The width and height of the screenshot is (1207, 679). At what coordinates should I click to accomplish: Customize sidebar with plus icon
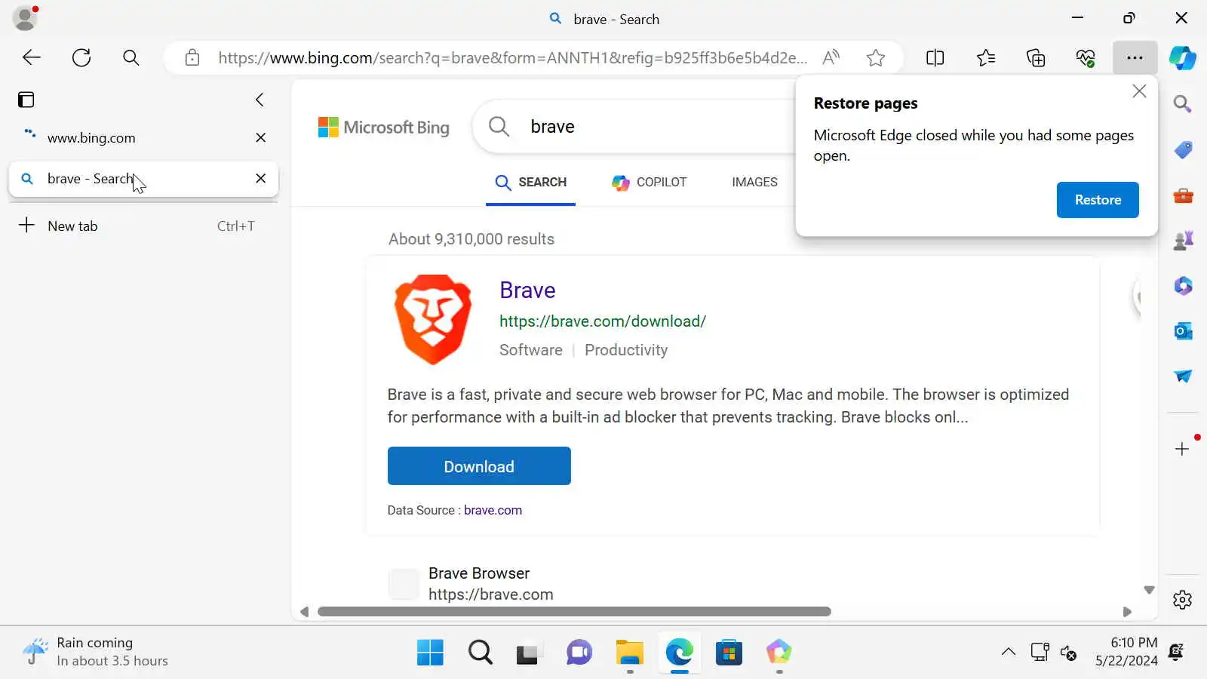[x=1182, y=449]
